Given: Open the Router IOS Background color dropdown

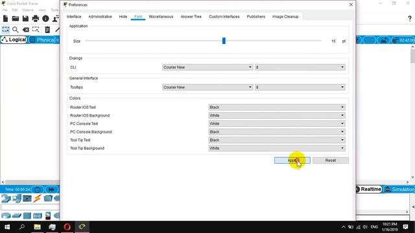Looking at the screenshot, I should 277,115.
